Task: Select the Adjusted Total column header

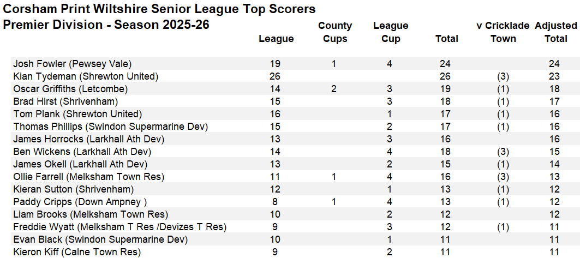Action: pos(556,32)
